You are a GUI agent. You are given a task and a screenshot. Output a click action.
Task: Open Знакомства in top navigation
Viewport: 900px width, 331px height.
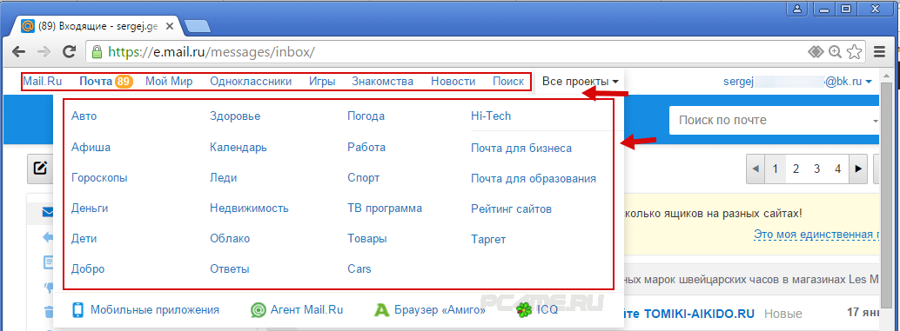(x=383, y=82)
